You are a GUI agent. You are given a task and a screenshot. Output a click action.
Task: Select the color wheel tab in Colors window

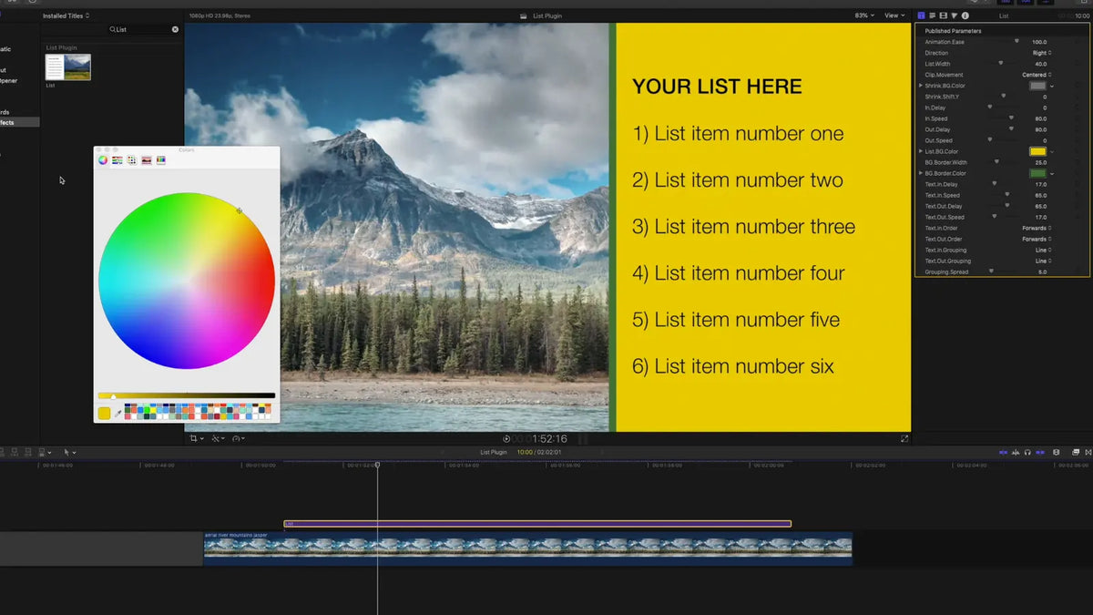[x=103, y=160]
